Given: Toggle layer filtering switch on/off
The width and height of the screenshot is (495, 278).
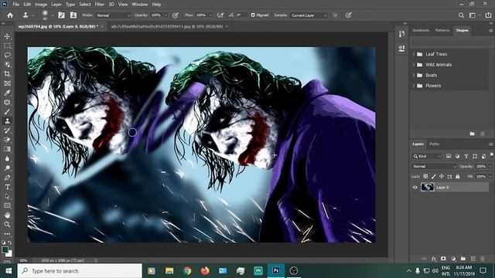Looking at the screenshot, I should pyautogui.click(x=492, y=154).
